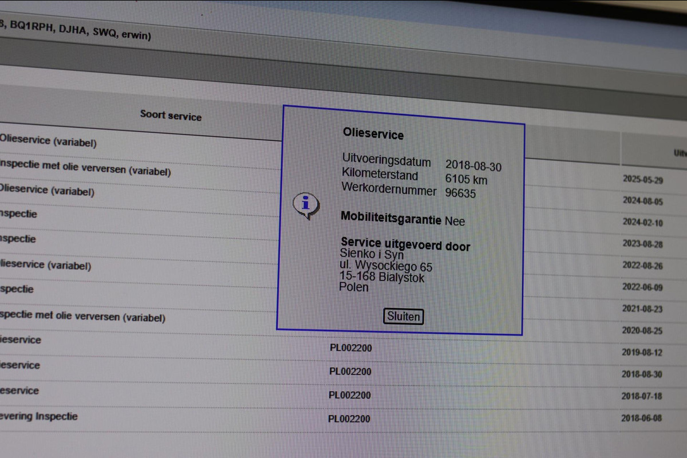The height and width of the screenshot is (458, 687).
Task: Select the work order number 96635
Action: [x=460, y=193]
